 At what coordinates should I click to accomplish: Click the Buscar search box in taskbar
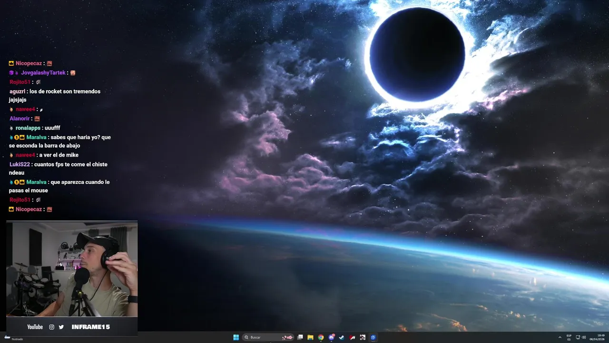[268, 337]
